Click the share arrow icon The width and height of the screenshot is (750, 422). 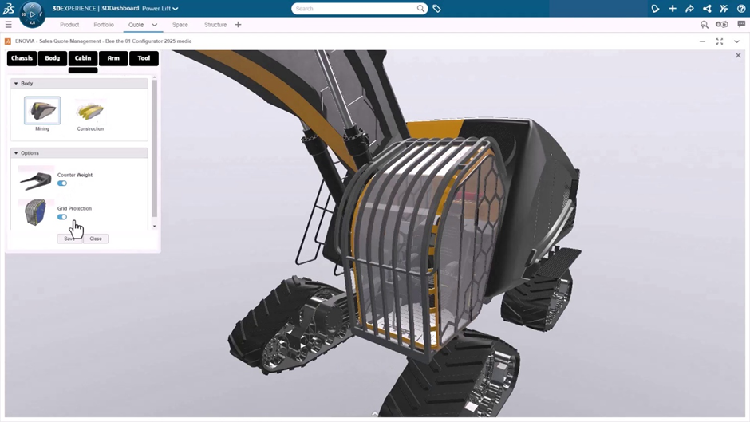(x=689, y=9)
